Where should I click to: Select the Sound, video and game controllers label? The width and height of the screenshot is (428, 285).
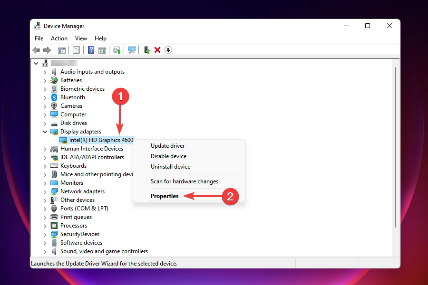(104, 251)
